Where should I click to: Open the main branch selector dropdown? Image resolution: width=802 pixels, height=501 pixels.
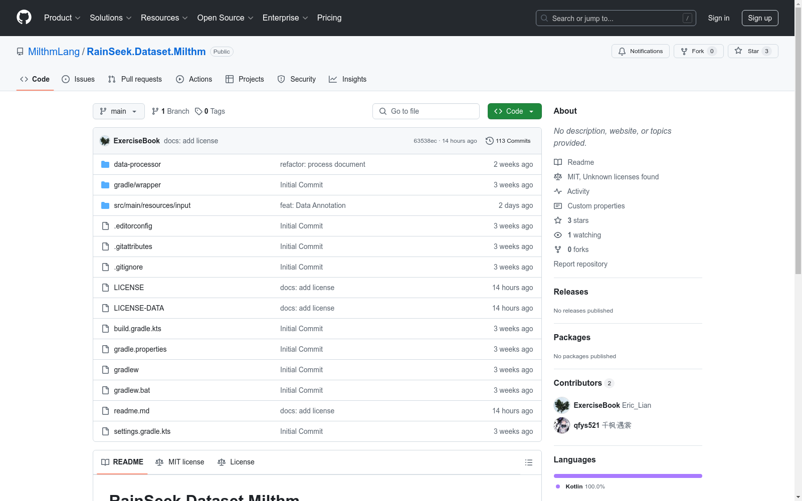tap(119, 111)
